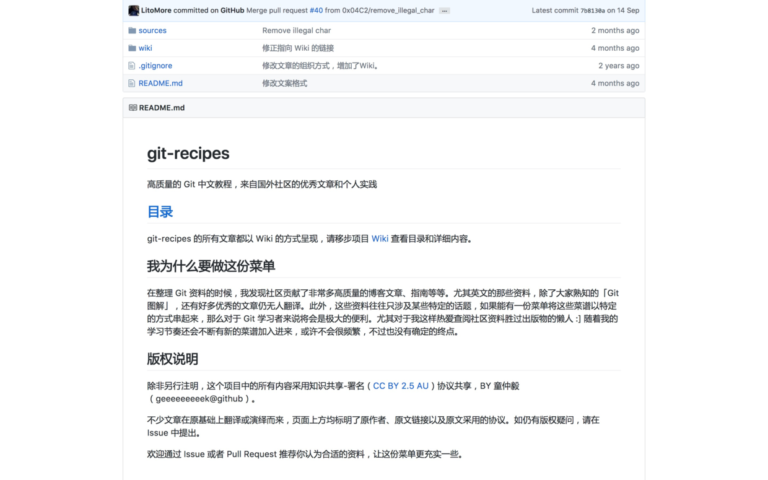Open the wiki directory

(x=145, y=48)
